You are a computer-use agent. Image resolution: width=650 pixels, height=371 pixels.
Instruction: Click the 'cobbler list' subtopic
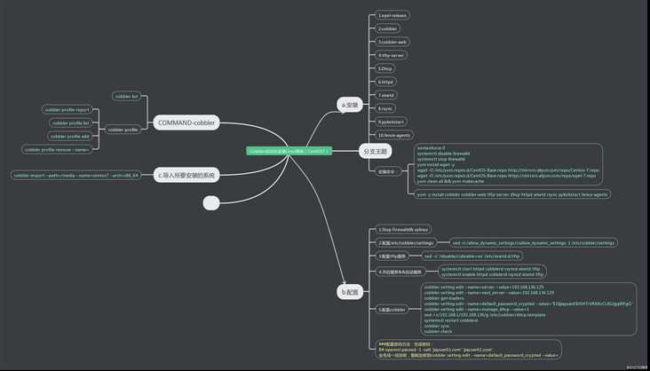point(126,96)
